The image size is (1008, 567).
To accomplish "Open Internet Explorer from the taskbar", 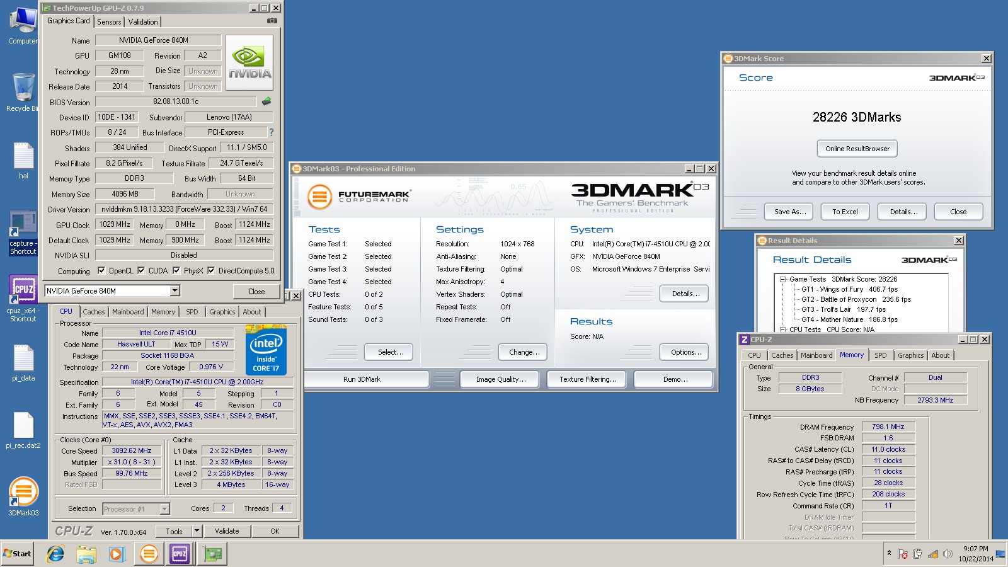I will 55,554.
